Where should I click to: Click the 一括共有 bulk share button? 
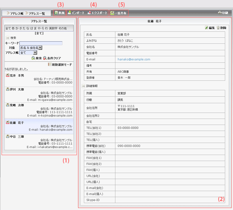point(118,13)
